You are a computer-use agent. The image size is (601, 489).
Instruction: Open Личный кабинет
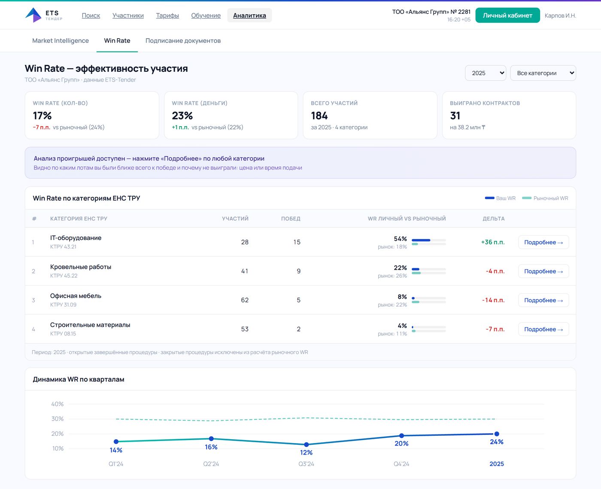pos(507,15)
